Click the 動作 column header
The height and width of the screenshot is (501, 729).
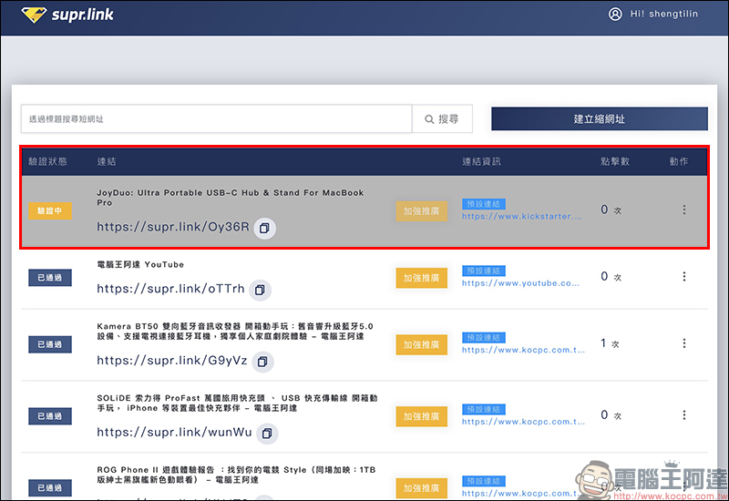679,162
